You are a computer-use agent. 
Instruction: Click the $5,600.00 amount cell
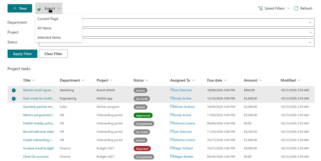coord(251,98)
